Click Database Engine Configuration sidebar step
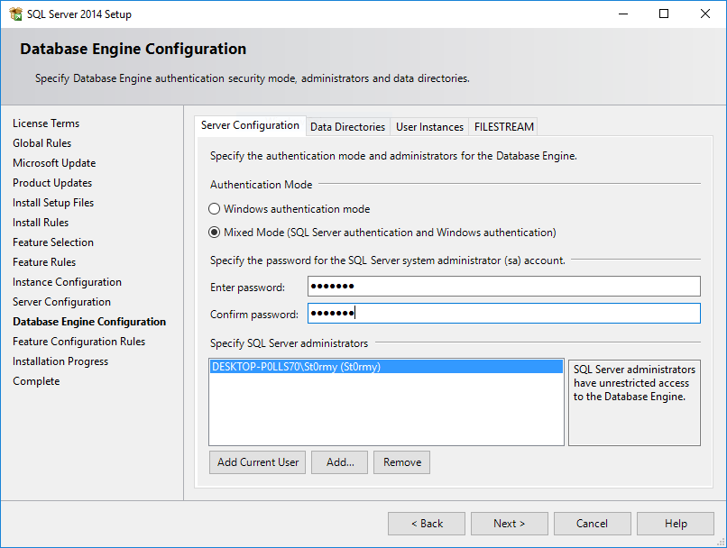 [x=89, y=322]
